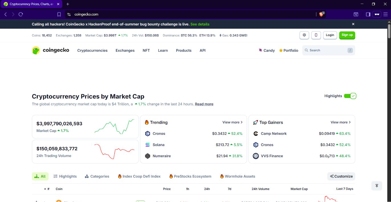The image size is (391, 202).
Task: Select the Categories tab
Action: coord(97,176)
